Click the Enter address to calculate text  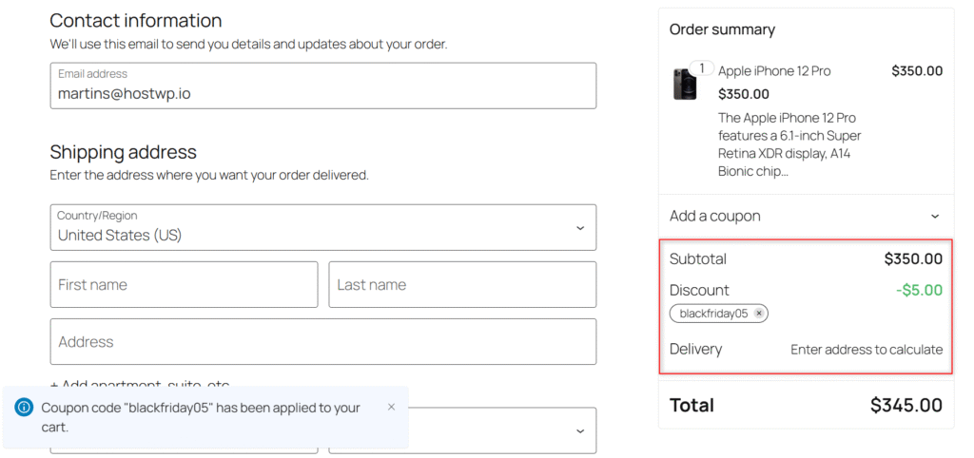[x=867, y=350]
